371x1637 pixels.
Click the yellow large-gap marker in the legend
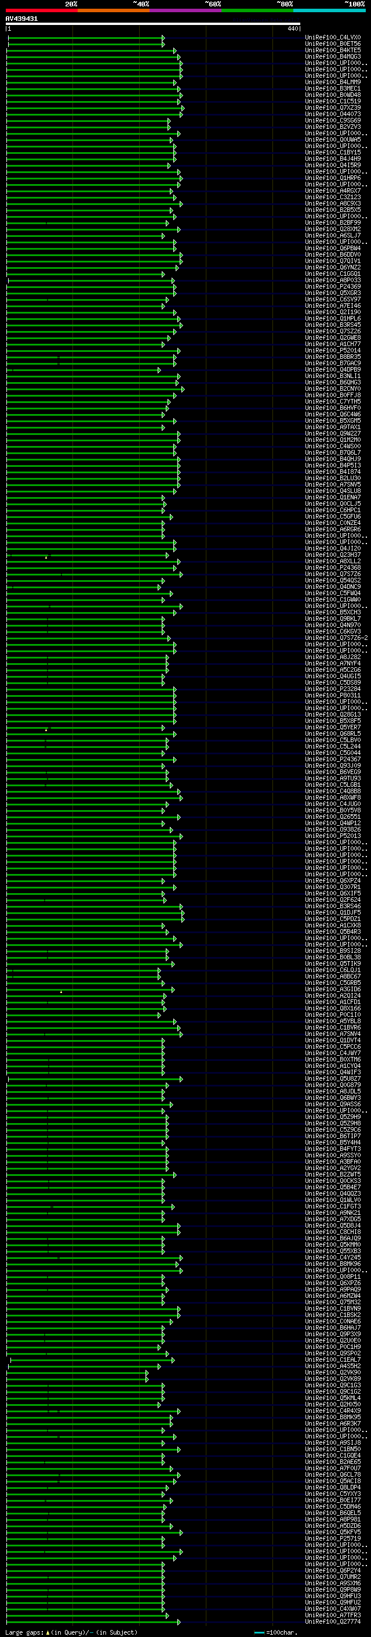[48, 1632]
